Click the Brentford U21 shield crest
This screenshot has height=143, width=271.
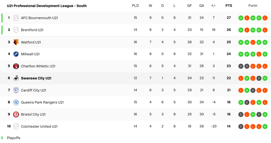16,30
